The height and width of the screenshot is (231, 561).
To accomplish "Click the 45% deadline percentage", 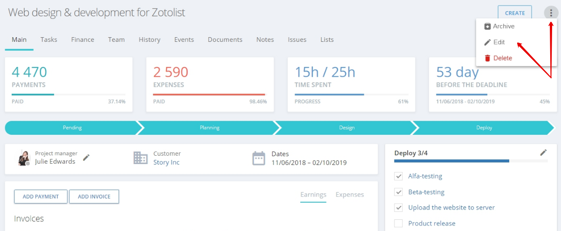I will tap(545, 101).
